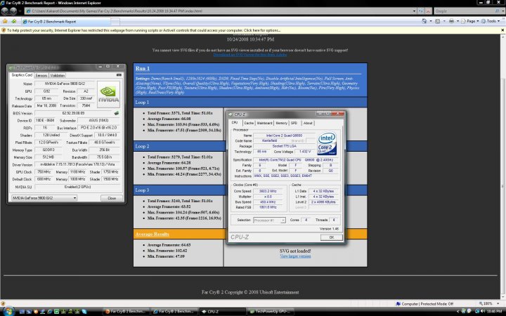
Task: Click the NVIDIA logo in GPU-Z
Action: click(x=108, y=95)
